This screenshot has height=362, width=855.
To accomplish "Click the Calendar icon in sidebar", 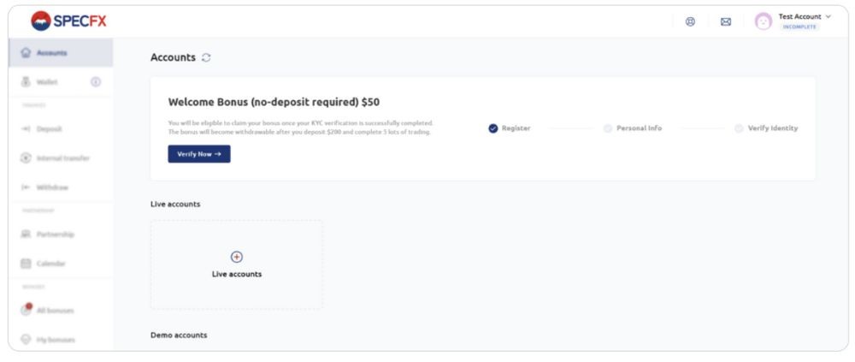I will point(27,264).
